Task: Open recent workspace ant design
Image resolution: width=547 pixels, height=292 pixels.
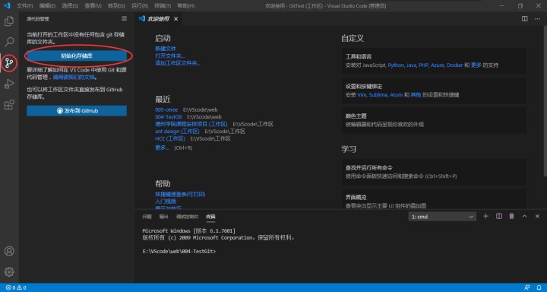Action: coord(177,132)
